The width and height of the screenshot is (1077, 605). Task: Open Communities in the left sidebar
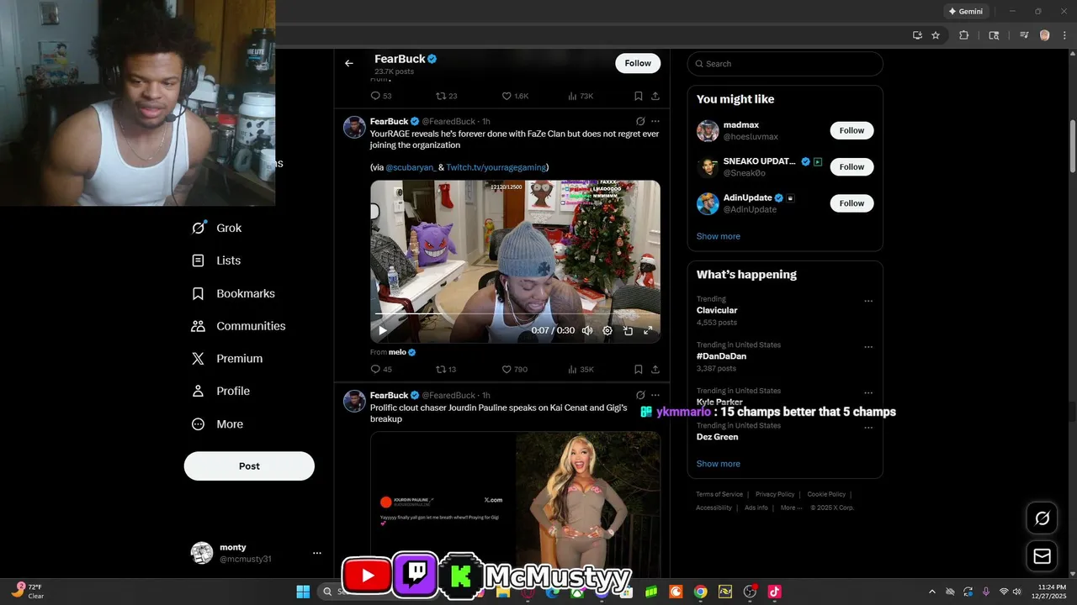239,326
